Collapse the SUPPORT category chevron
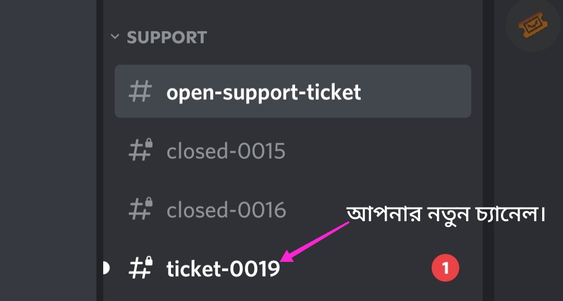 (115, 38)
